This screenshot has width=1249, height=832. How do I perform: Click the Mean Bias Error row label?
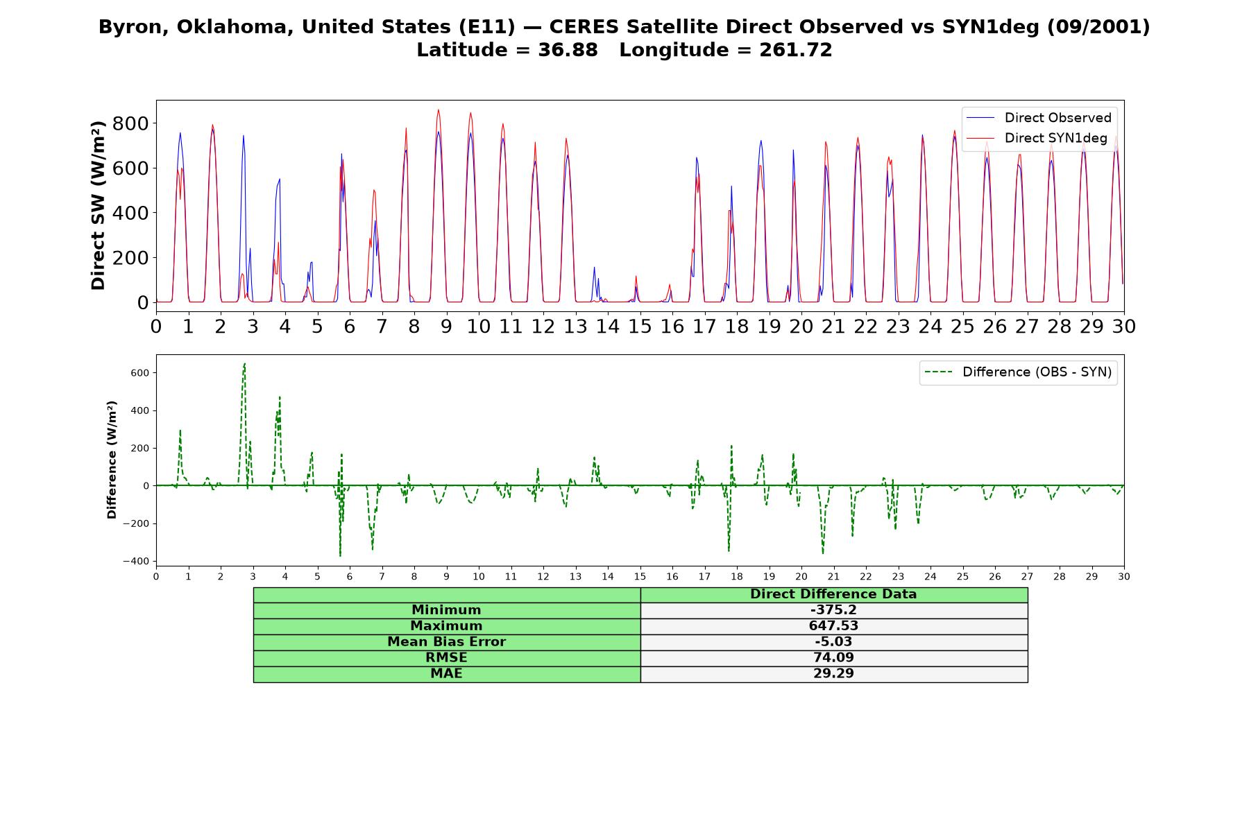(x=446, y=642)
